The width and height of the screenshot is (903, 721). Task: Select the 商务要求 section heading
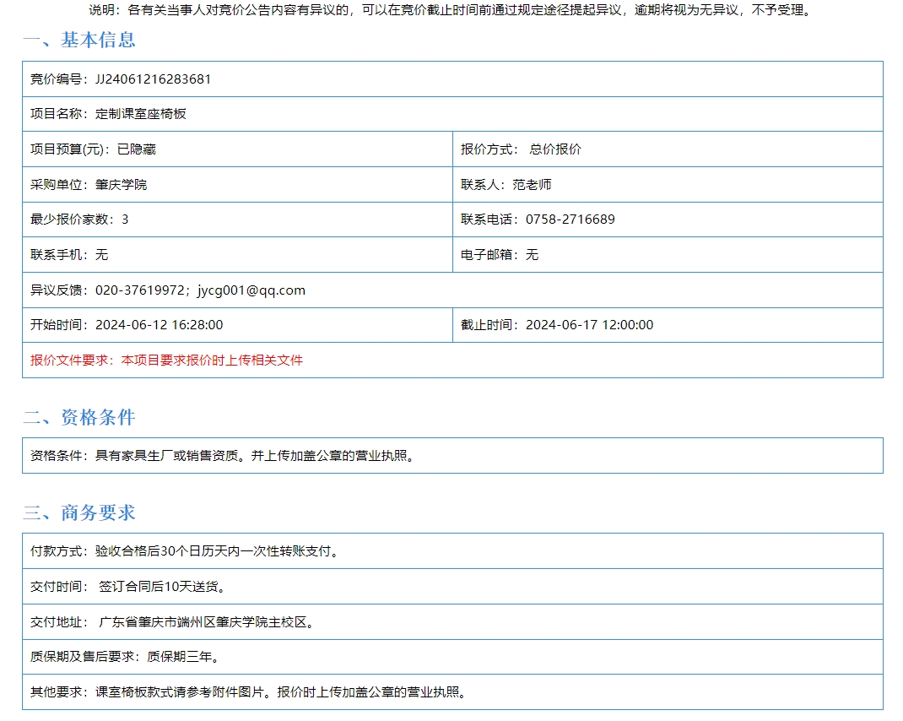coord(78,512)
